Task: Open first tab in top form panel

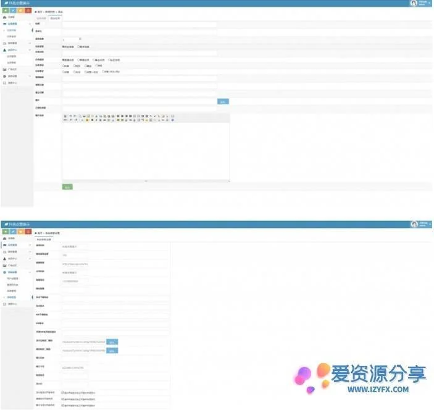Action: tap(42, 18)
